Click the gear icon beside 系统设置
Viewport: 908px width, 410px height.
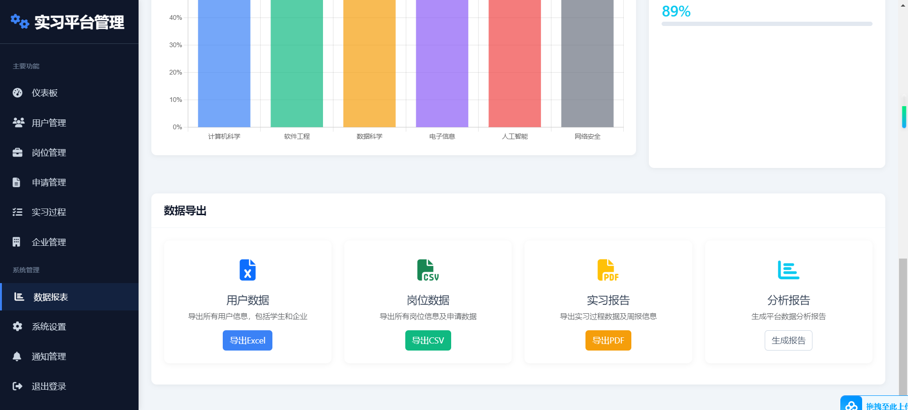[17, 326]
